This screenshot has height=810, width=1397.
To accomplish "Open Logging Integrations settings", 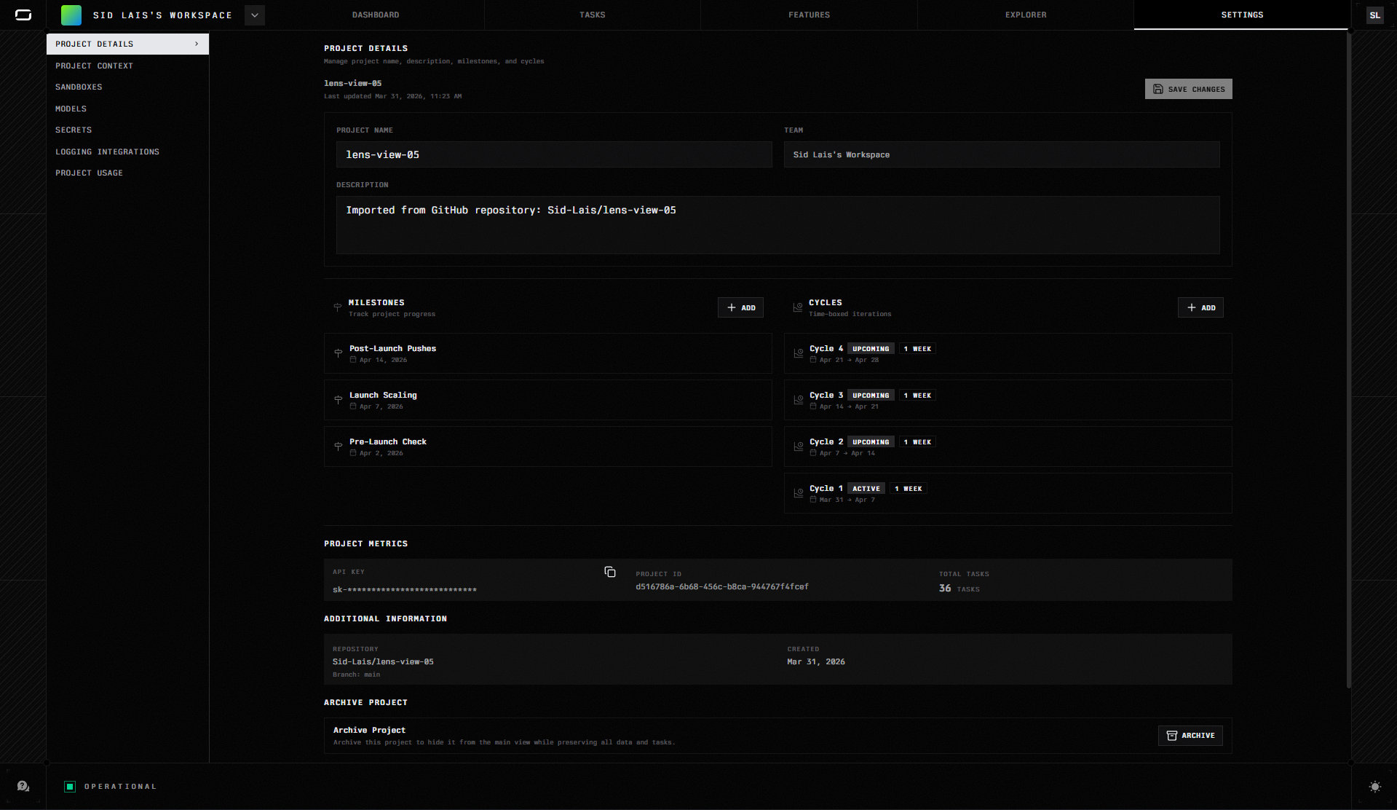I will point(127,152).
